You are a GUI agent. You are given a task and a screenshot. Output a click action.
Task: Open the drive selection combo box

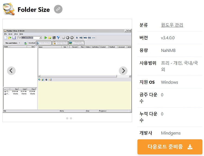pyautogui.click(x=30, y=38)
